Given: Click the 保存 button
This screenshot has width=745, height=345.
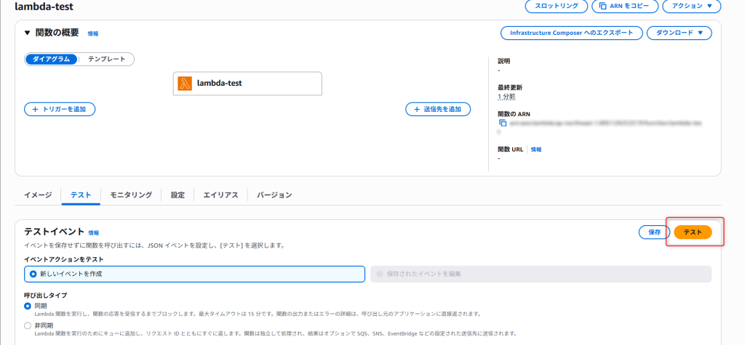Looking at the screenshot, I should 653,232.
